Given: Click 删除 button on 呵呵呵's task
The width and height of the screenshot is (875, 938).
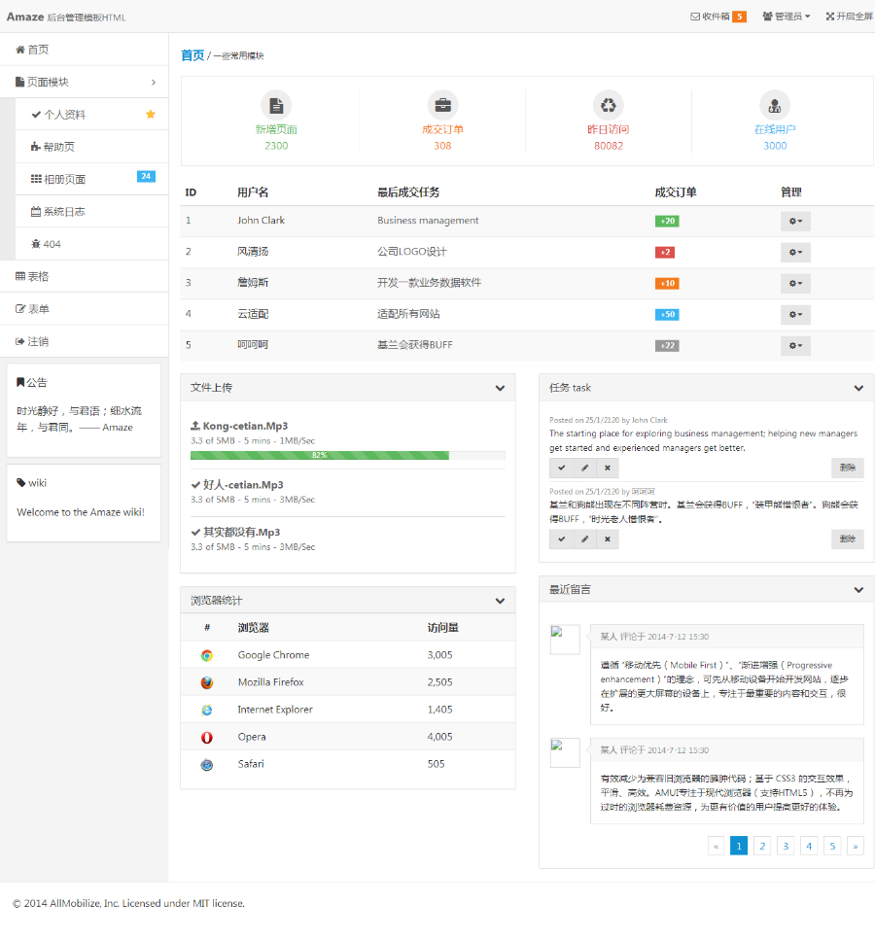Looking at the screenshot, I should [x=848, y=539].
